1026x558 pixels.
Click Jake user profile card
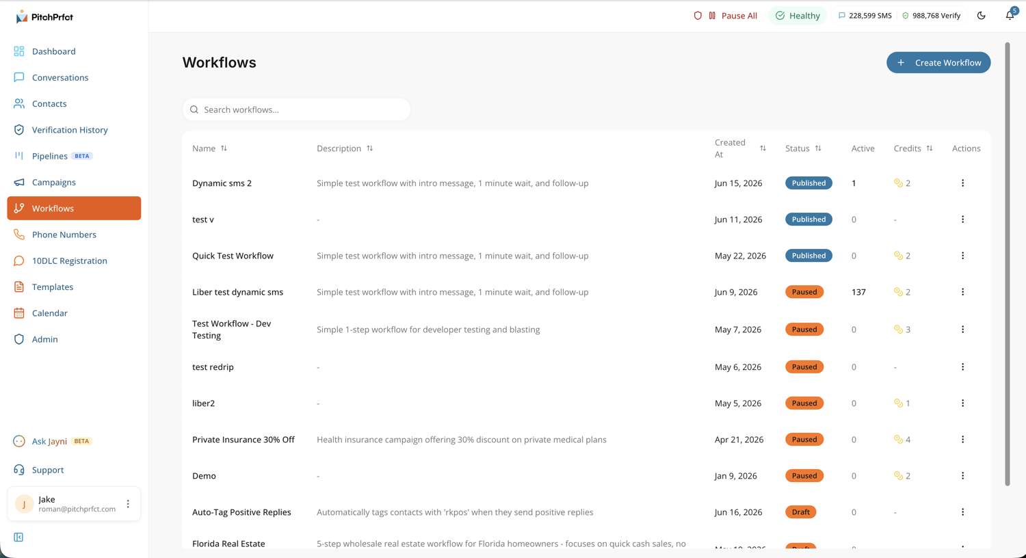74,504
